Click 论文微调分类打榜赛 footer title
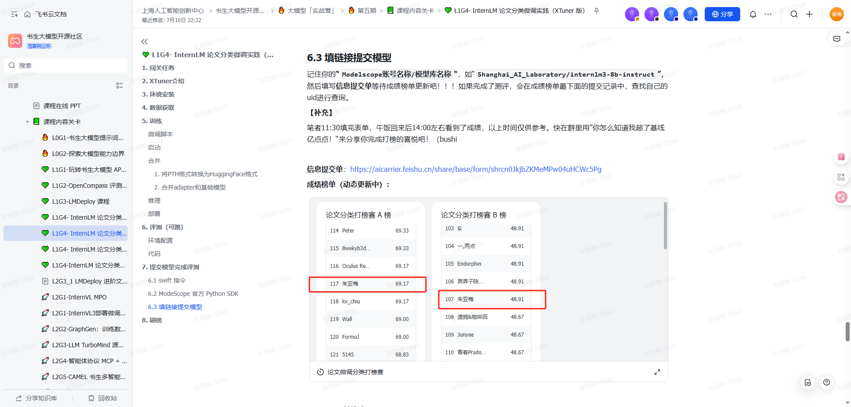 point(355,372)
